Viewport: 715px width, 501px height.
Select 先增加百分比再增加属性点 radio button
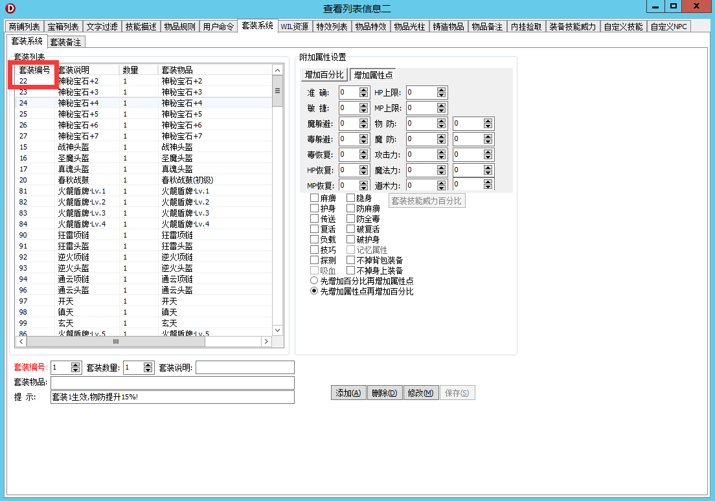(315, 281)
